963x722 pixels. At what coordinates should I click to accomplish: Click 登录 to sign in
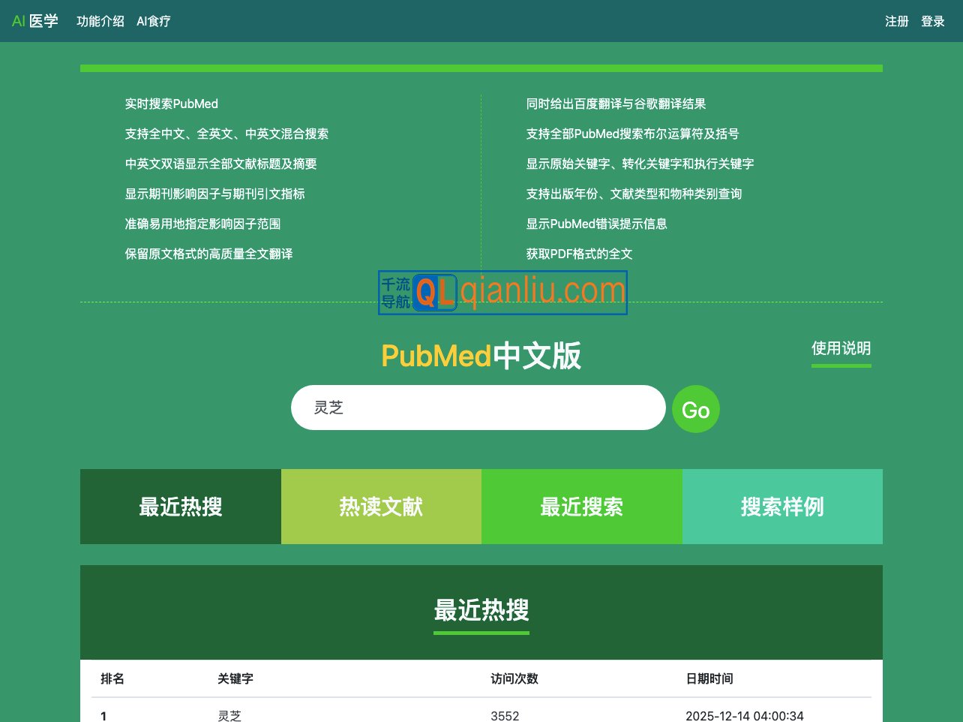pos(933,21)
